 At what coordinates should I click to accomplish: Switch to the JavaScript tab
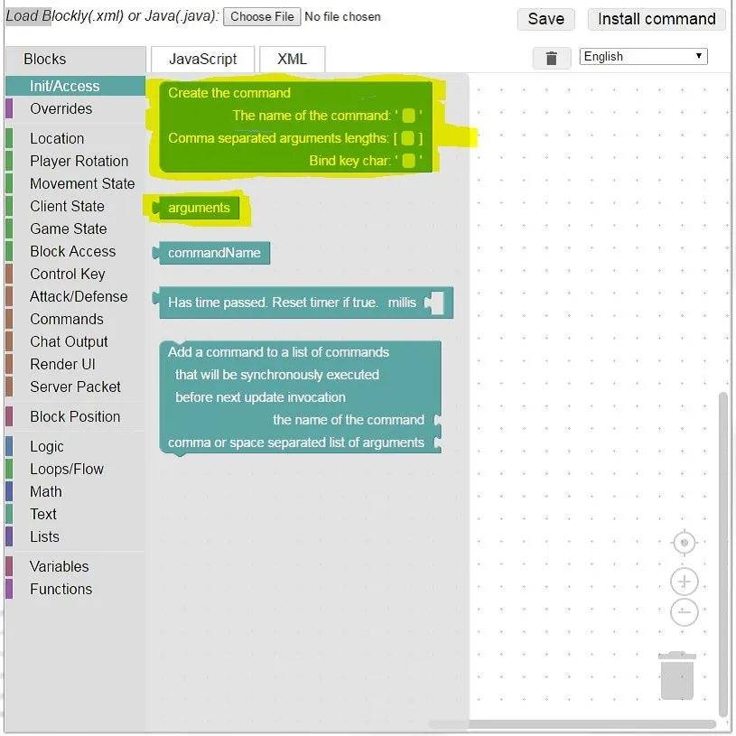point(202,59)
